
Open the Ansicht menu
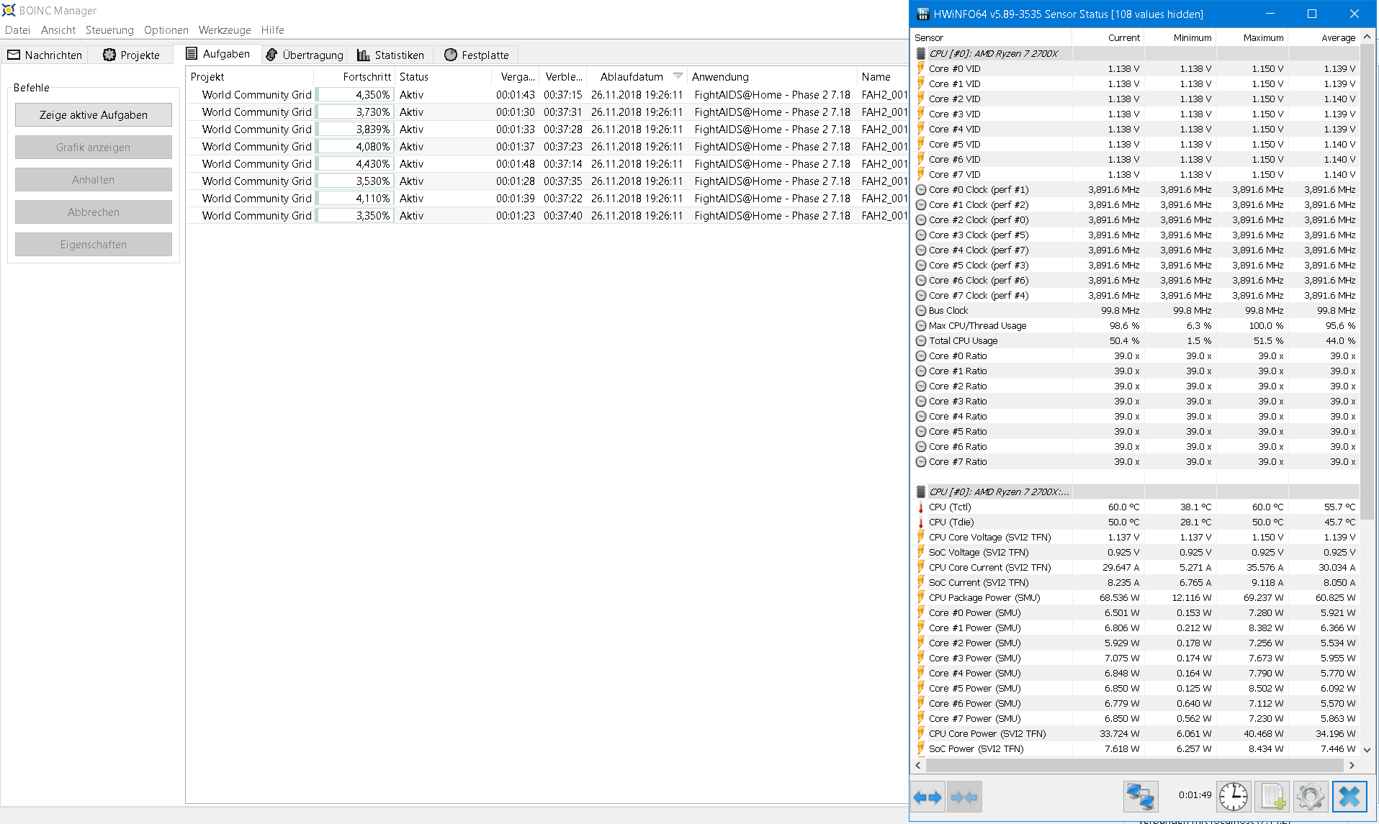58,30
